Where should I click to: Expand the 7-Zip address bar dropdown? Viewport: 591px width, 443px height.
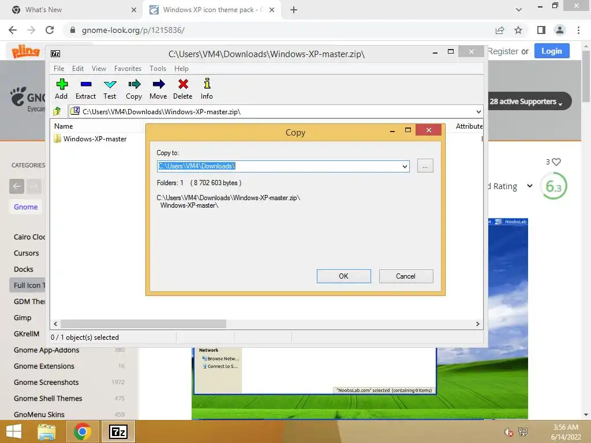478,111
